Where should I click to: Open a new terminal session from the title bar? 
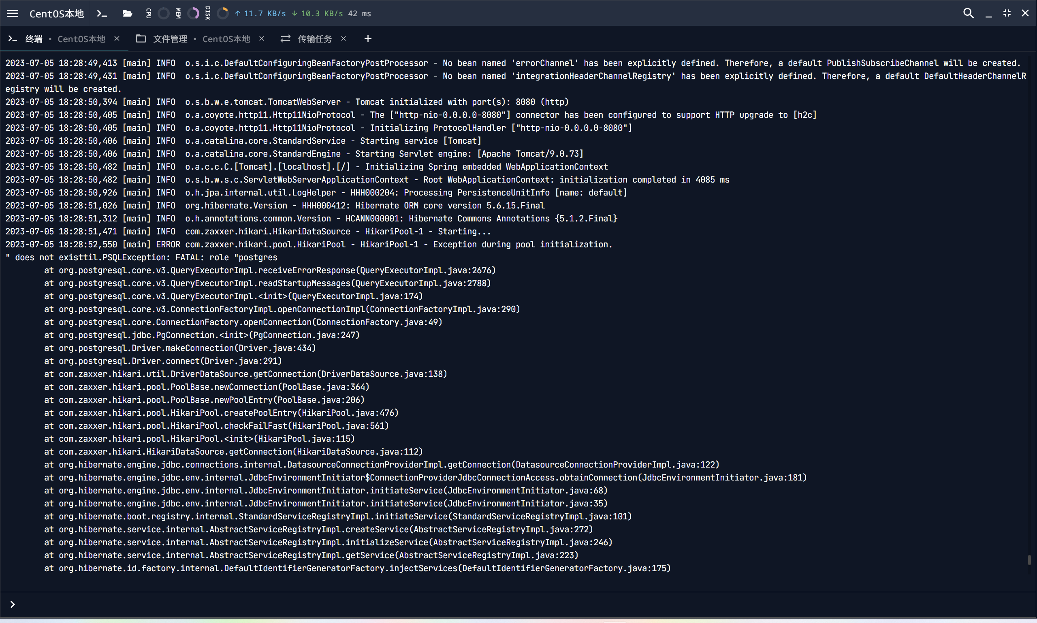(x=101, y=13)
